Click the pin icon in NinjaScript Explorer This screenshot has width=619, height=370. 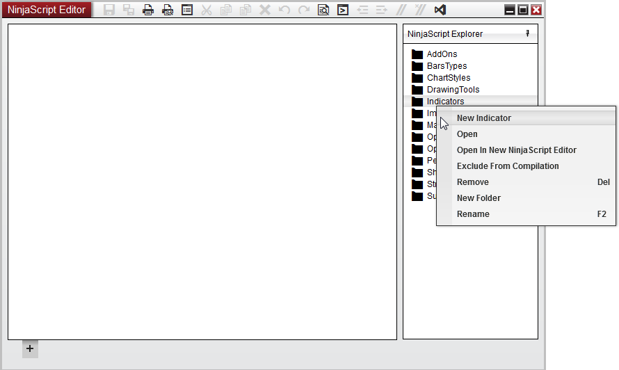click(527, 33)
